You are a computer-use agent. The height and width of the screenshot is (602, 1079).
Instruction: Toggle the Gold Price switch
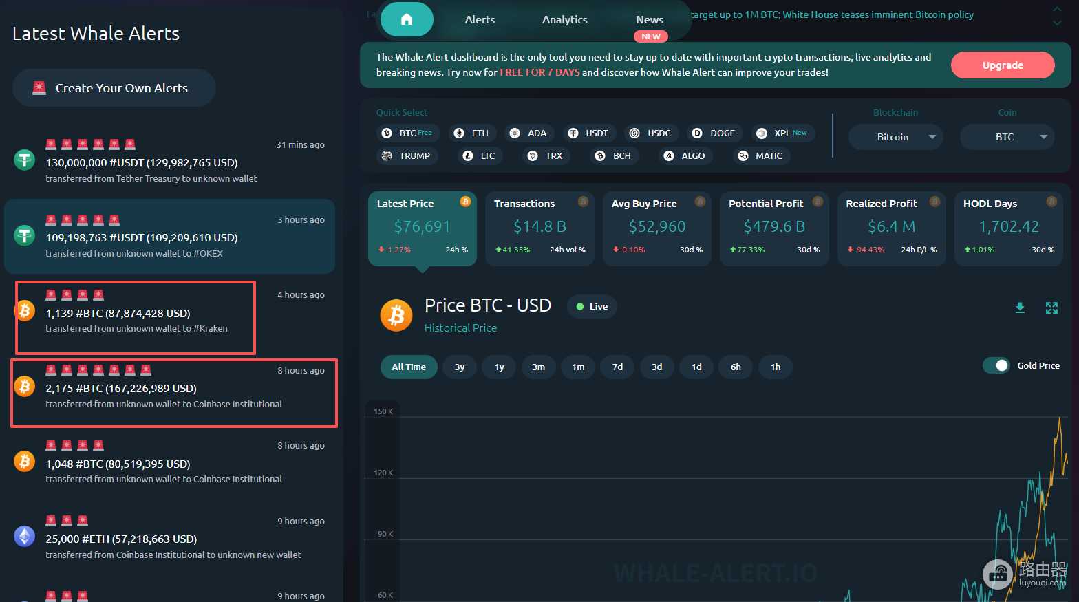996,365
